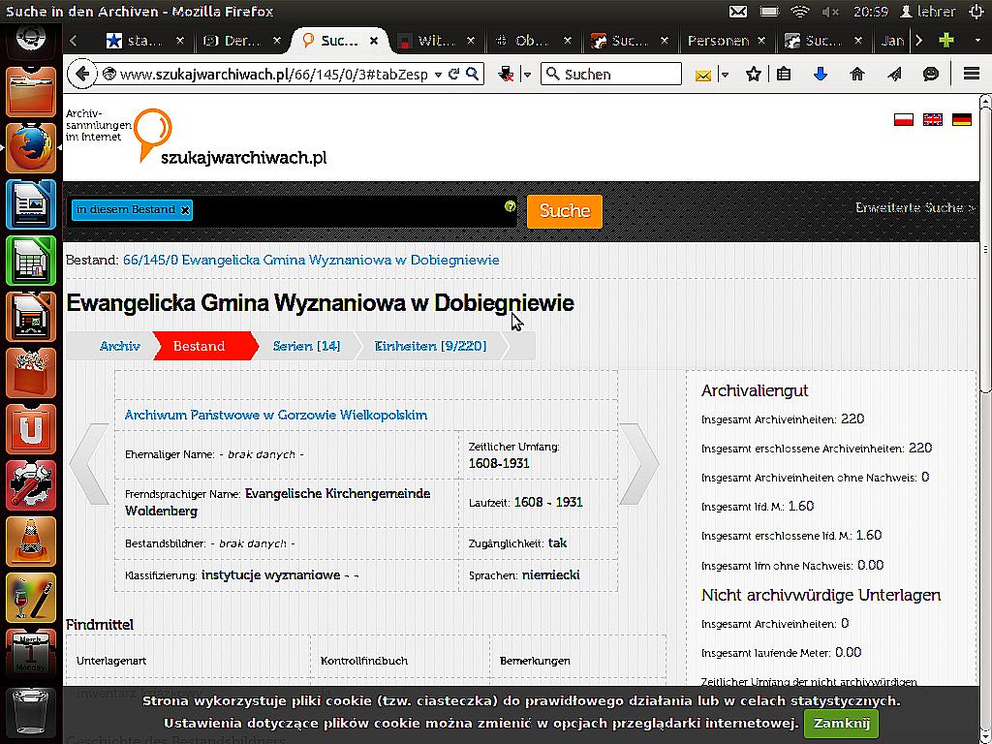This screenshot has height=744, width=992.
Task: Go to next Bestand with right arrow
Action: [x=638, y=464]
